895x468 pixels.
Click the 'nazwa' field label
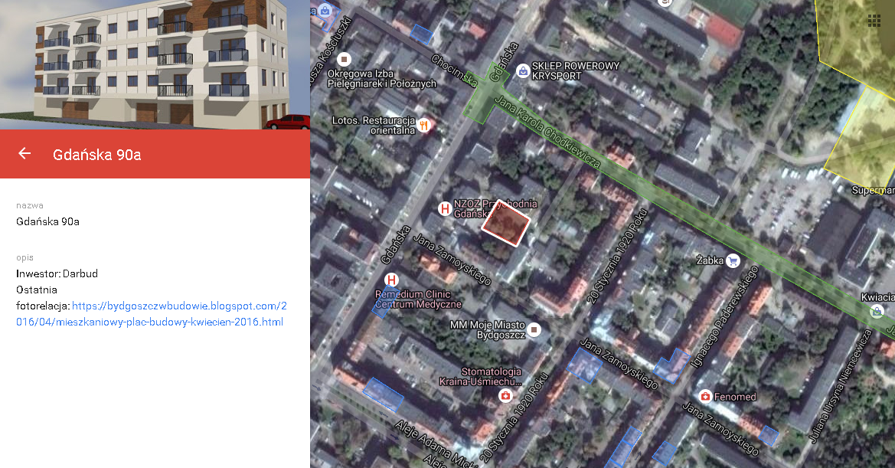tap(30, 205)
